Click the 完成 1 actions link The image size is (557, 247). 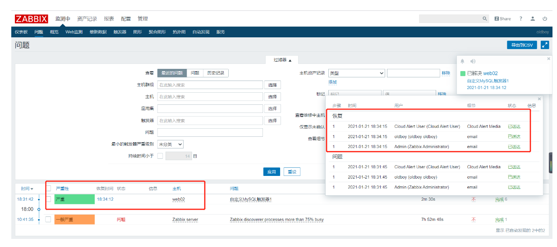tap(501, 220)
